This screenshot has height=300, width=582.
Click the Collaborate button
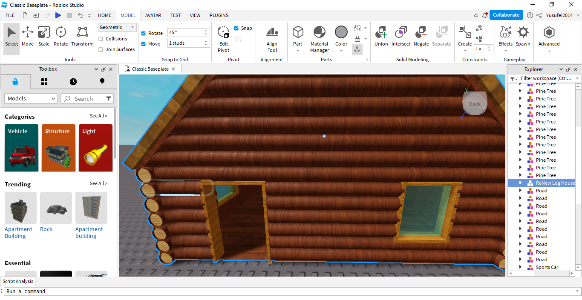506,15
